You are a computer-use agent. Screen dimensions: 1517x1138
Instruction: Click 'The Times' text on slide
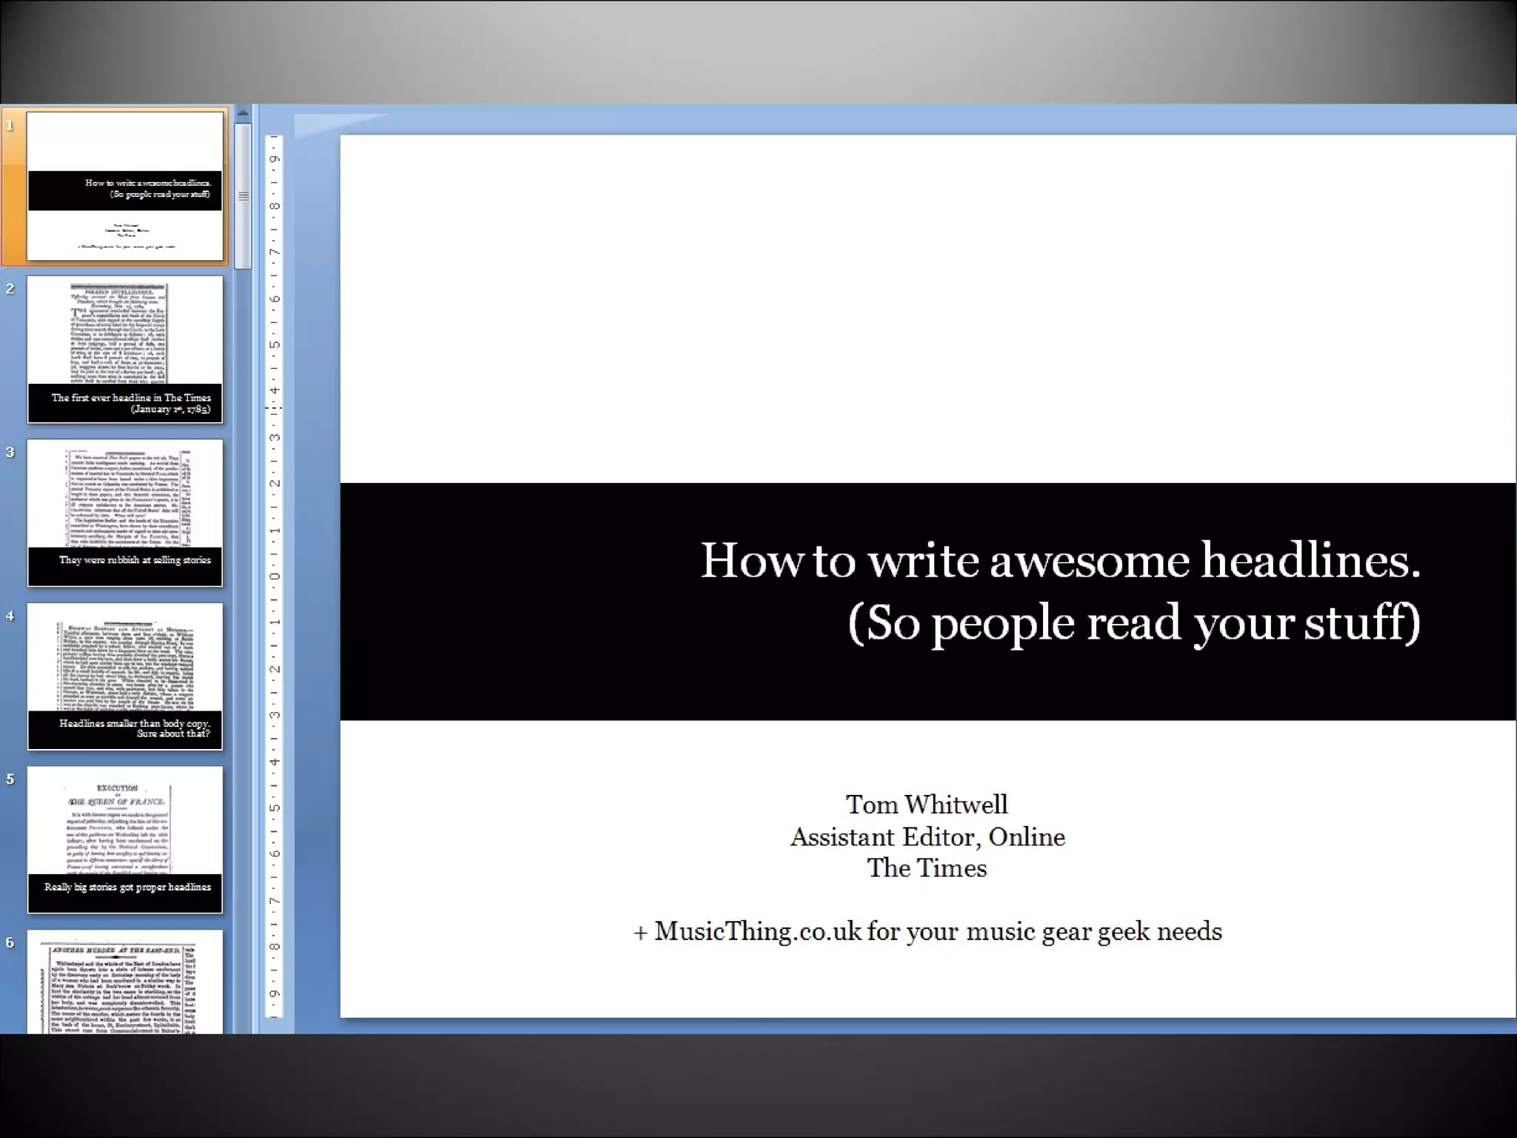[927, 868]
